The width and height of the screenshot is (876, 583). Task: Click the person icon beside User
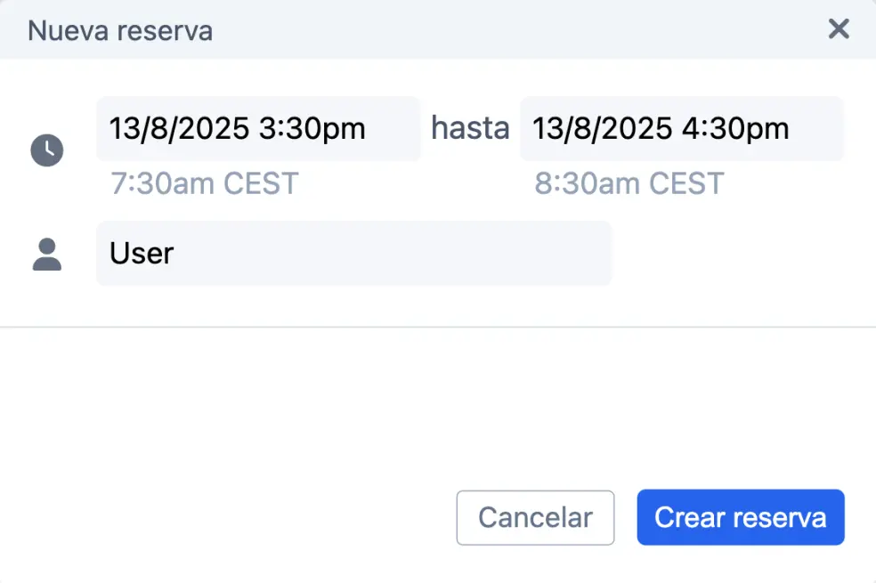click(47, 254)
